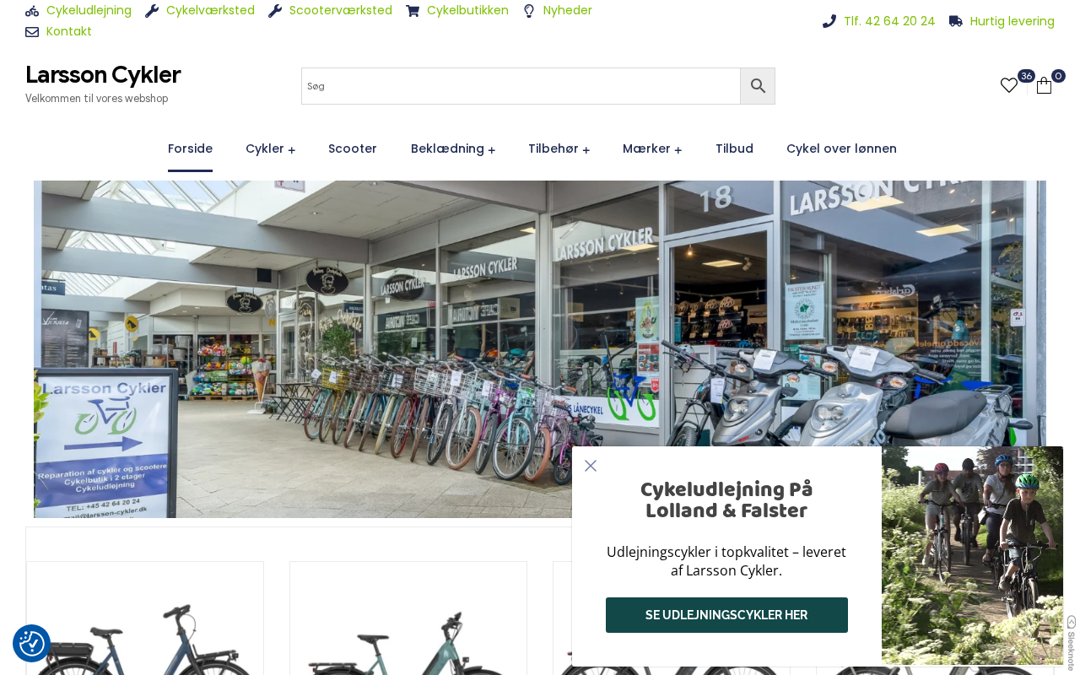Viewport: 1080px width, 675px height.
Task: Open the wishlist heart icon
Action: (x=1009, y=85)
